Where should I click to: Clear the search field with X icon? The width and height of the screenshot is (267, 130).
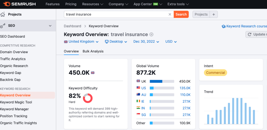coord(170,15)
